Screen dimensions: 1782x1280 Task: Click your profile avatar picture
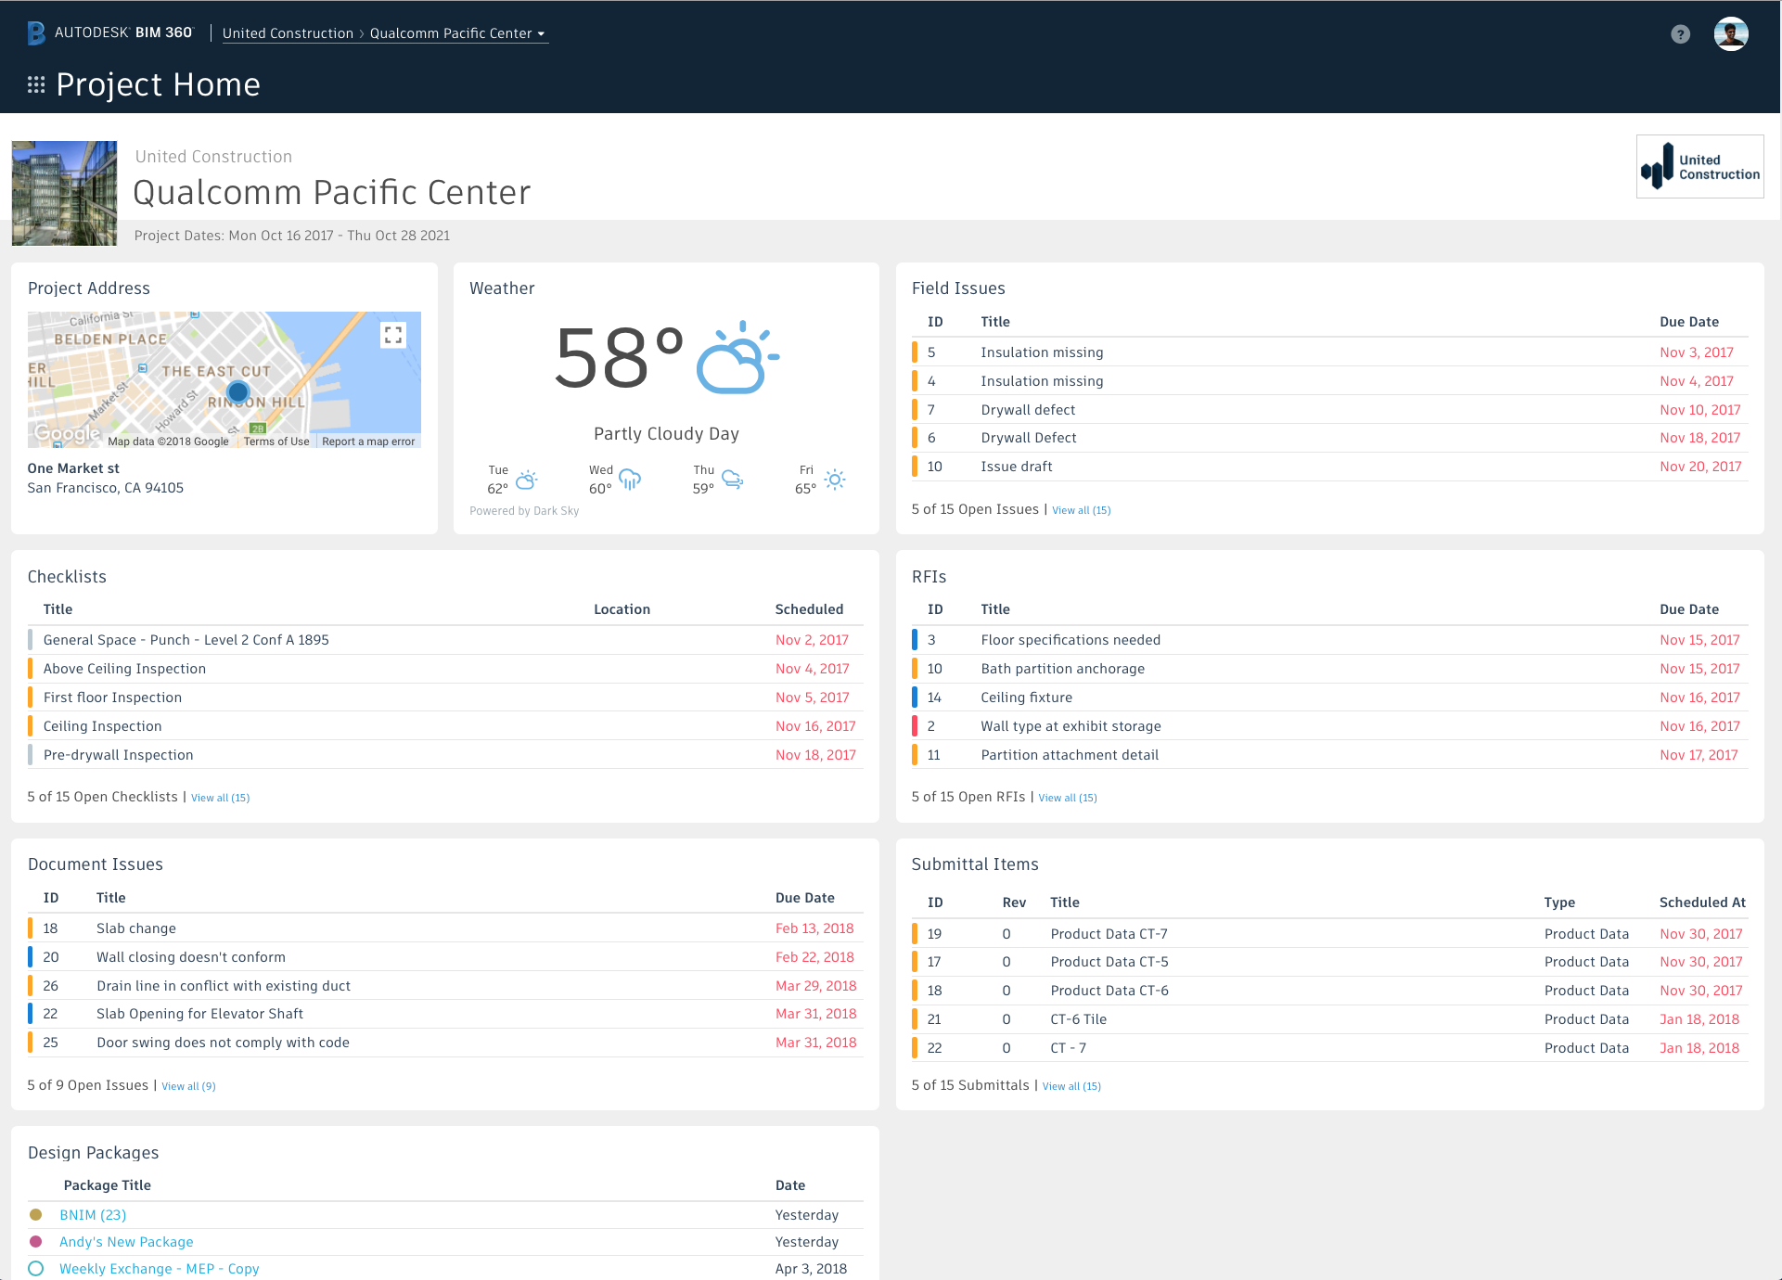1731,33
